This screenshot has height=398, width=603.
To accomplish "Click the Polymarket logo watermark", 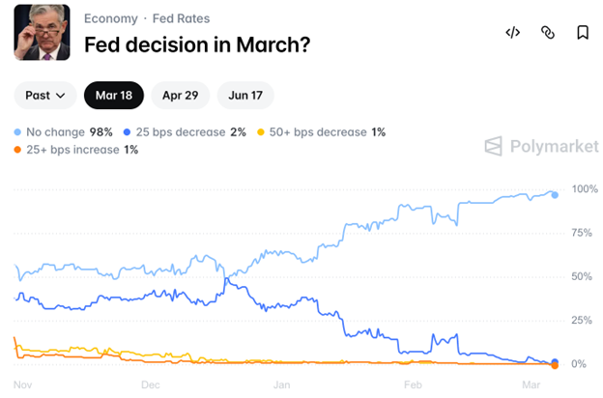I will coord(541,146).
